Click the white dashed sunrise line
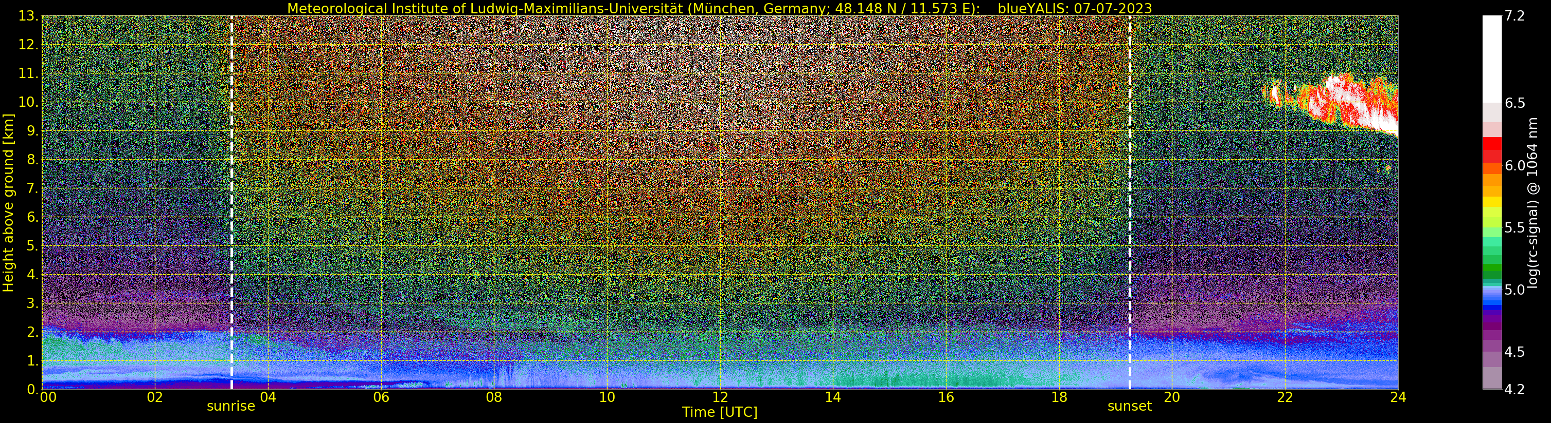 click(x=232, y=202)
